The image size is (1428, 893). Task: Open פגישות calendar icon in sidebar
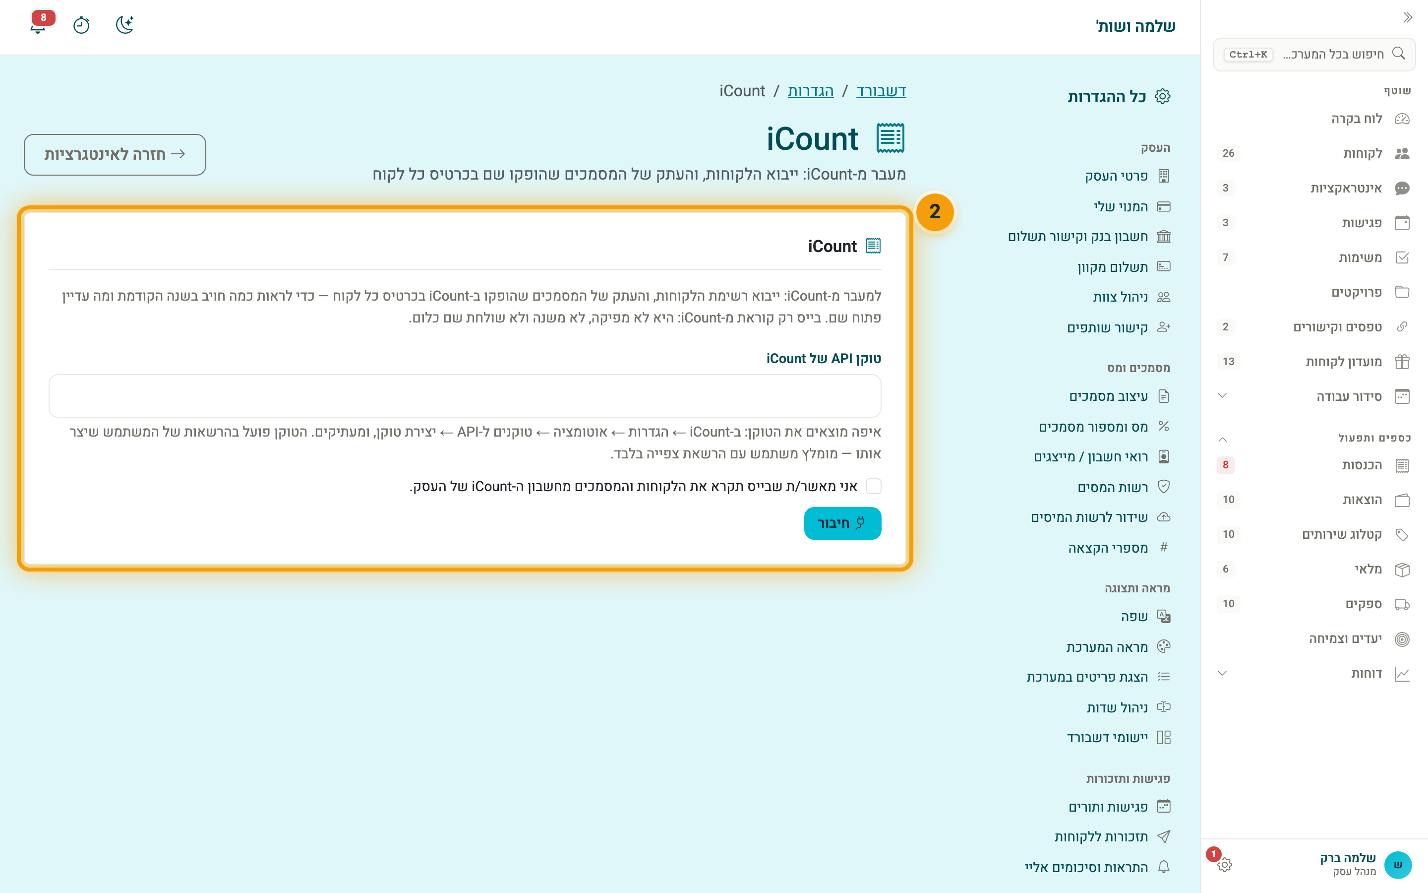1402,223
